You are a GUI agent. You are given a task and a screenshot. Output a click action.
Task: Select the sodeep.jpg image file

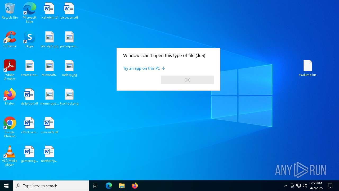69,68
